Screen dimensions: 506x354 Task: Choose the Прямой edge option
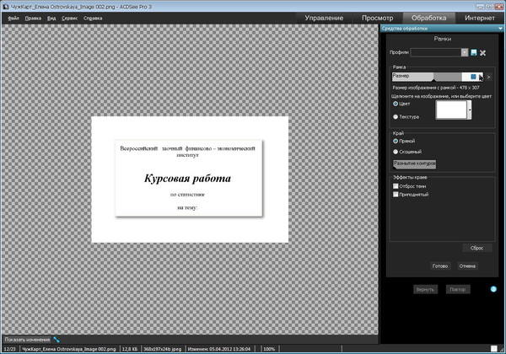coord(396,141)
